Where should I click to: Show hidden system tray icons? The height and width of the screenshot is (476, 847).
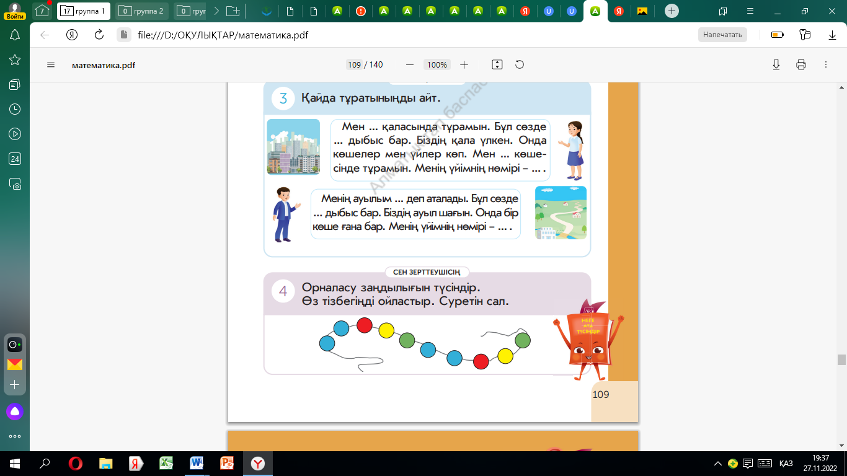click(x=718, y=464)
